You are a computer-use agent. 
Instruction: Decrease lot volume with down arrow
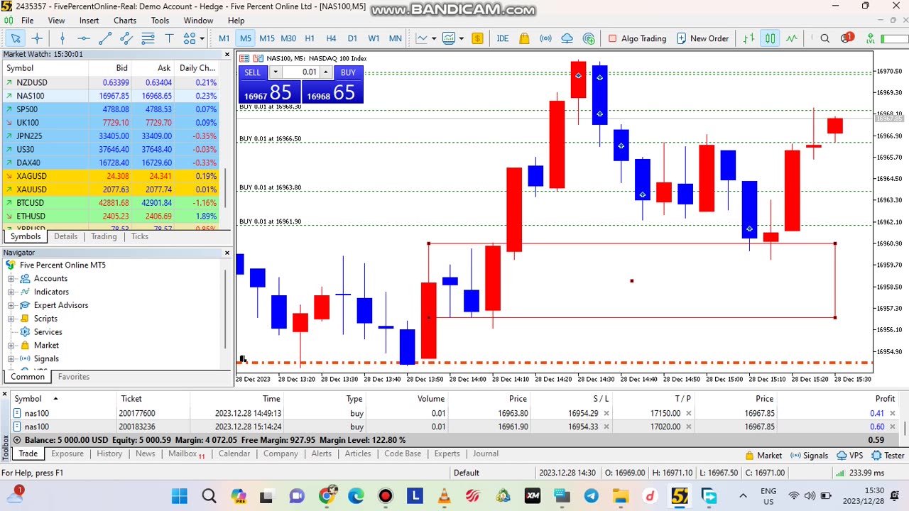pos(275,72)
